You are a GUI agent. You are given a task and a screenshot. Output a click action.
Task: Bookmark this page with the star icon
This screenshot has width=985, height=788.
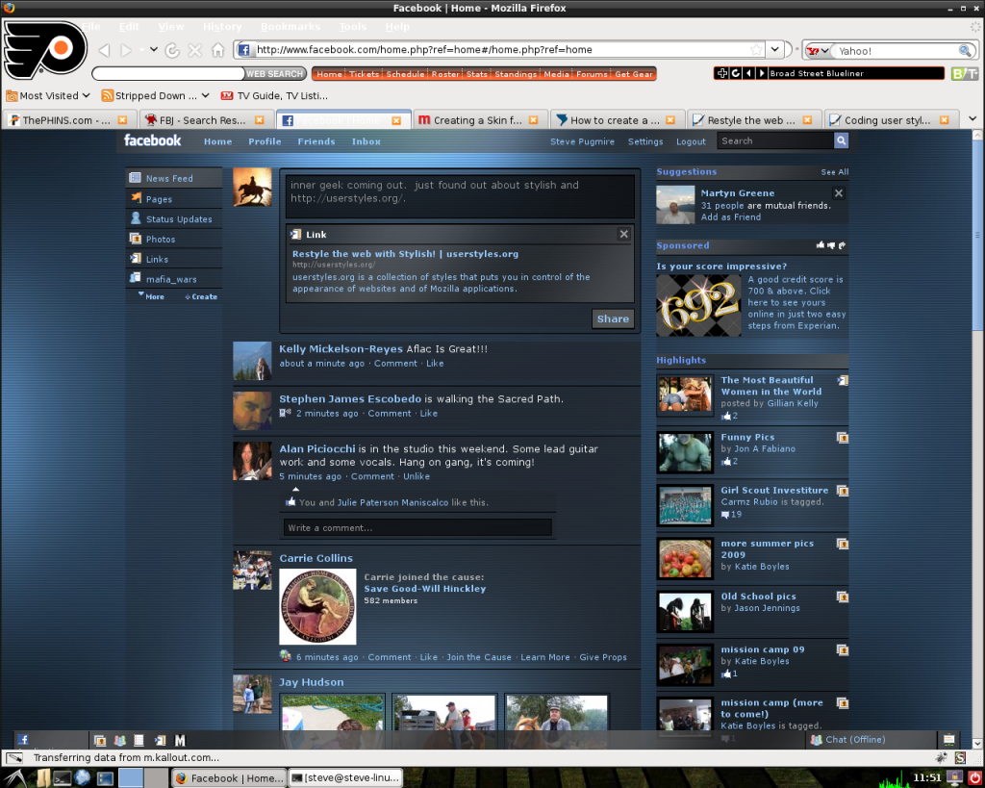point(757,50)
